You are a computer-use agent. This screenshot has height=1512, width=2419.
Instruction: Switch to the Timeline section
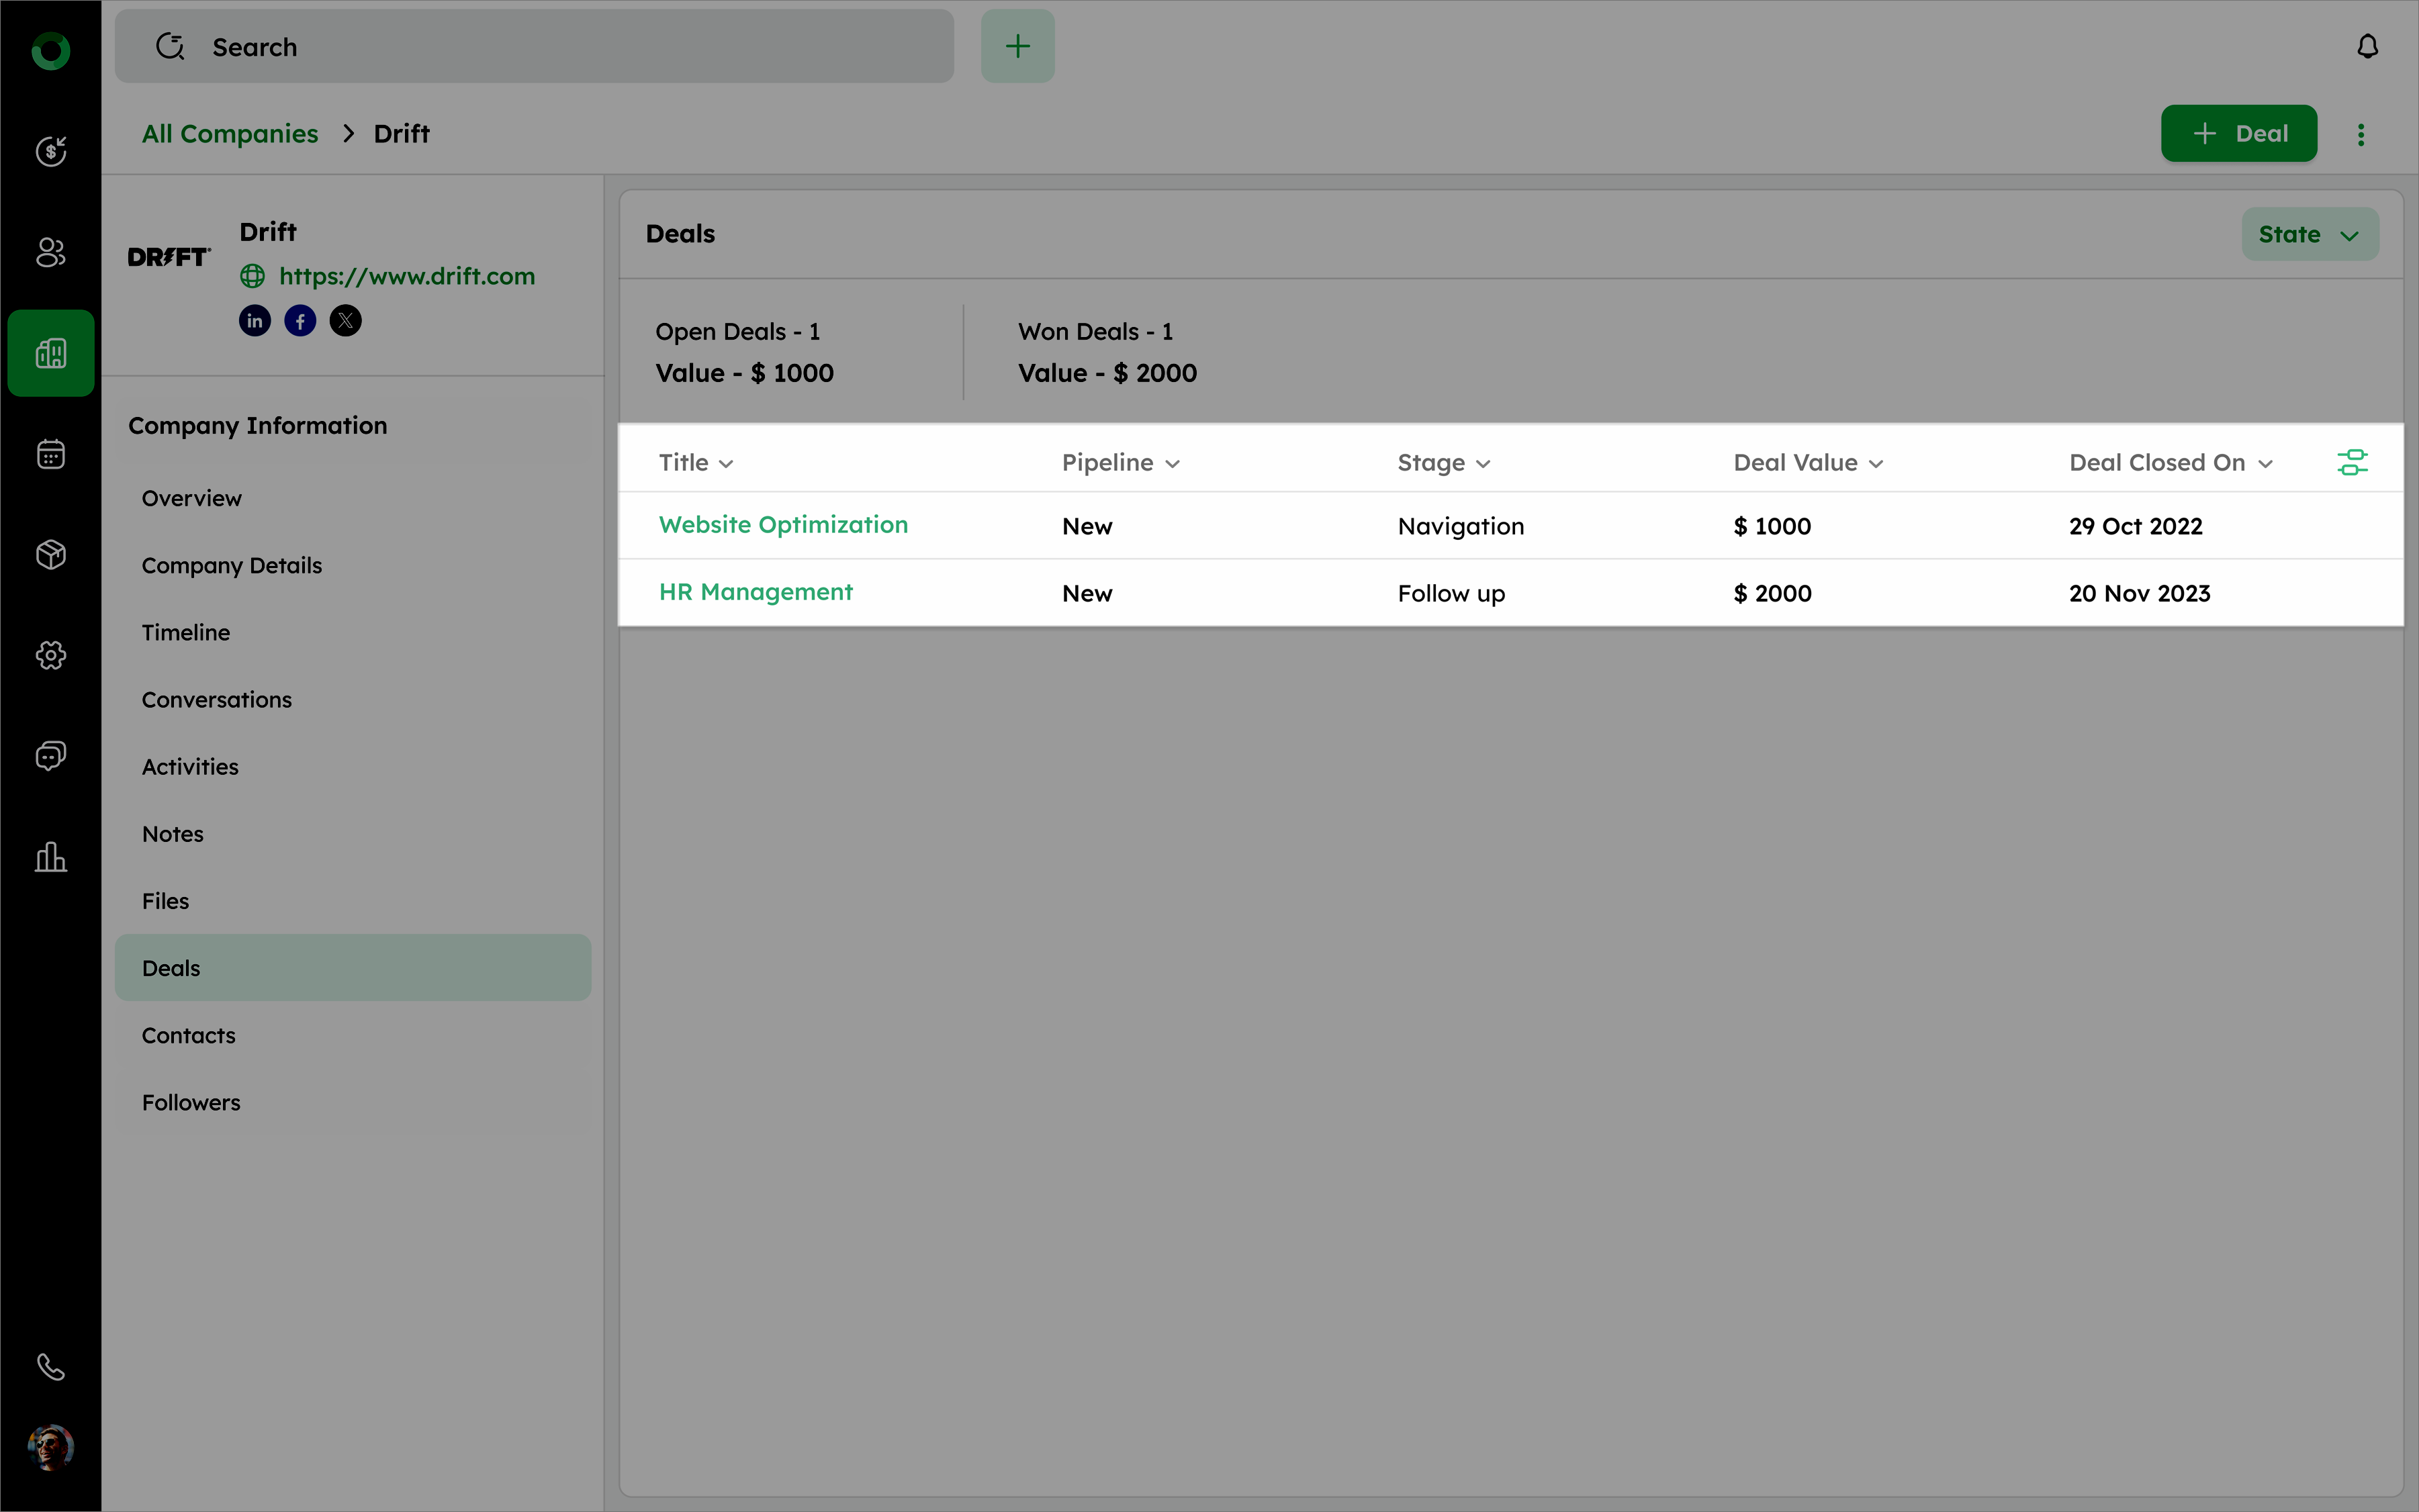[186, 633]
